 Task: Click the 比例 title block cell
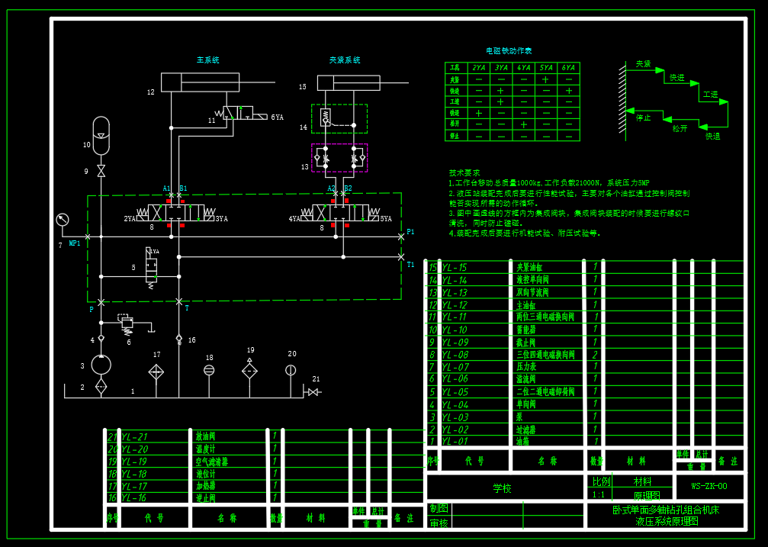(x=601, y=482)
